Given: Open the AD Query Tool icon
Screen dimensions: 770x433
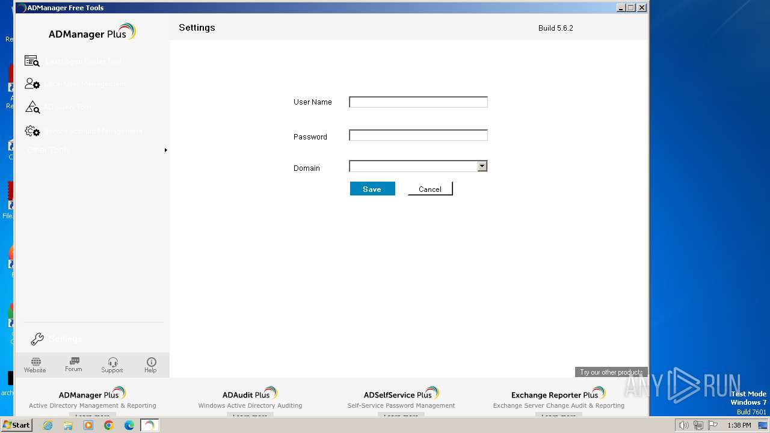Looking at the screenshot, I should click(x=32, y=107).
